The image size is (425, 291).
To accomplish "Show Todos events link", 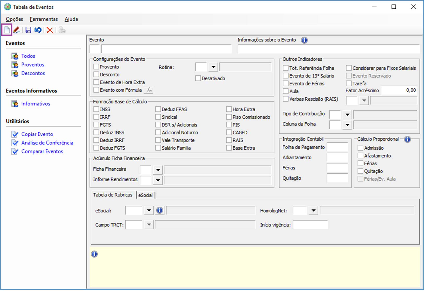I will 28,56.
